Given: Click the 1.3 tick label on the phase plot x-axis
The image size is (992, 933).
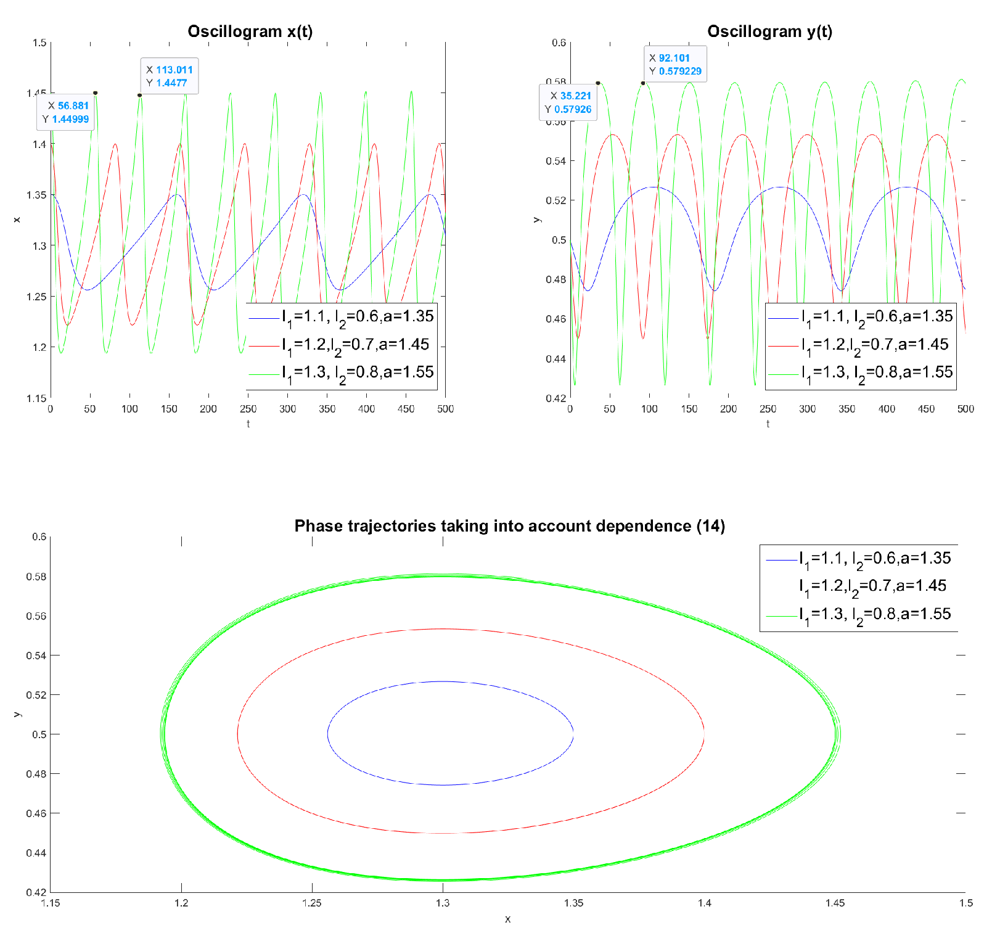Looking at the screenshot, I should tap(443, 903).
